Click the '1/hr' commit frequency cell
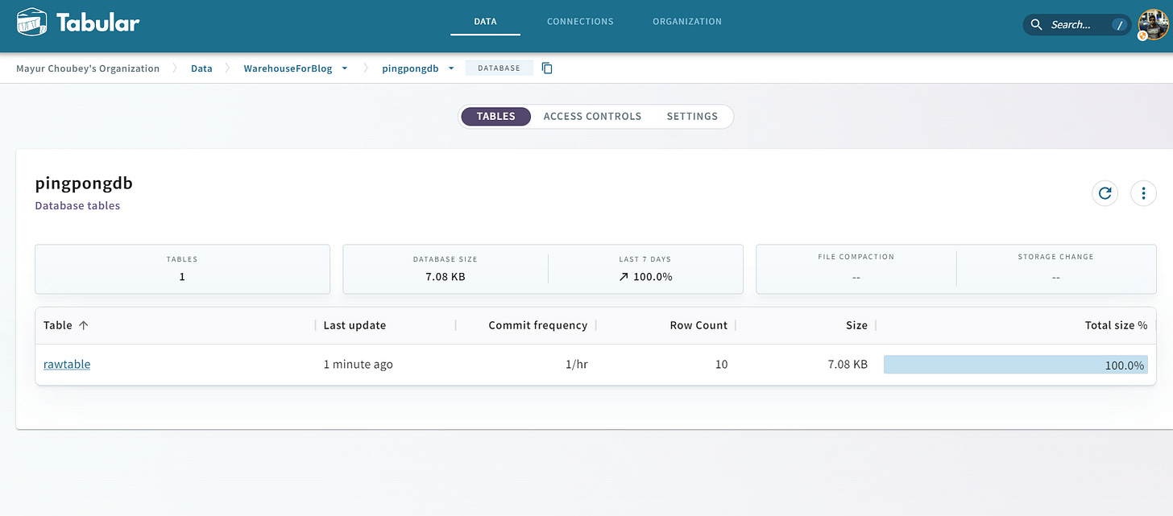The height and width of the screenshot is (516, 1173). pos(576,365)
